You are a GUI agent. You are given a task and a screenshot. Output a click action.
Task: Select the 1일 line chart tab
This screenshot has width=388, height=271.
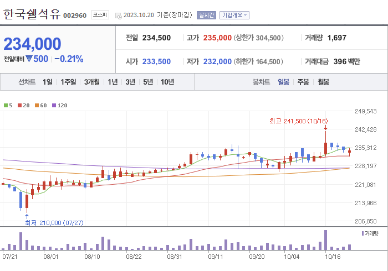pyautogui.click(x=48, y=82)
